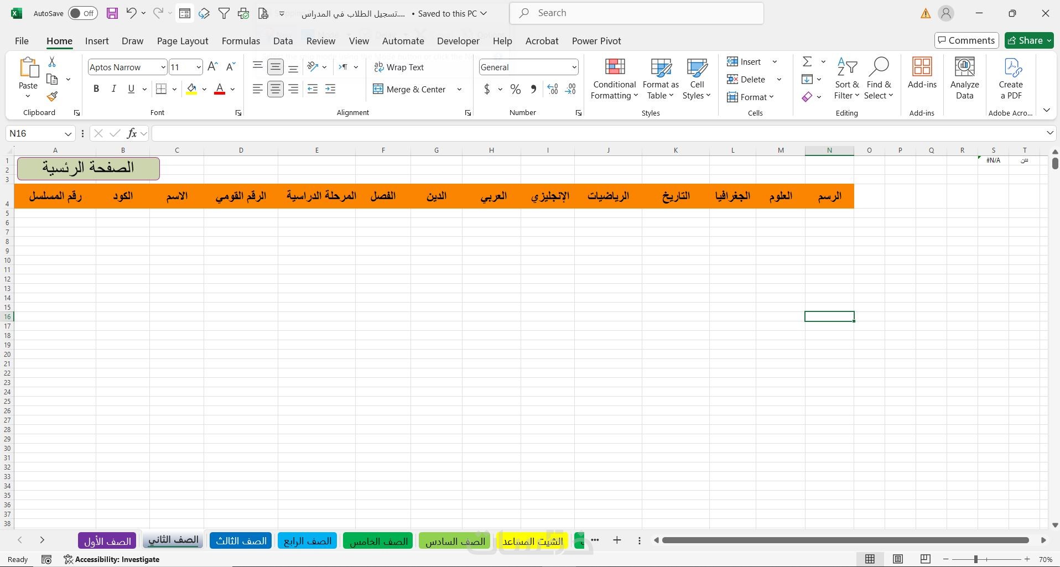Open the Comments pane button

967,40
